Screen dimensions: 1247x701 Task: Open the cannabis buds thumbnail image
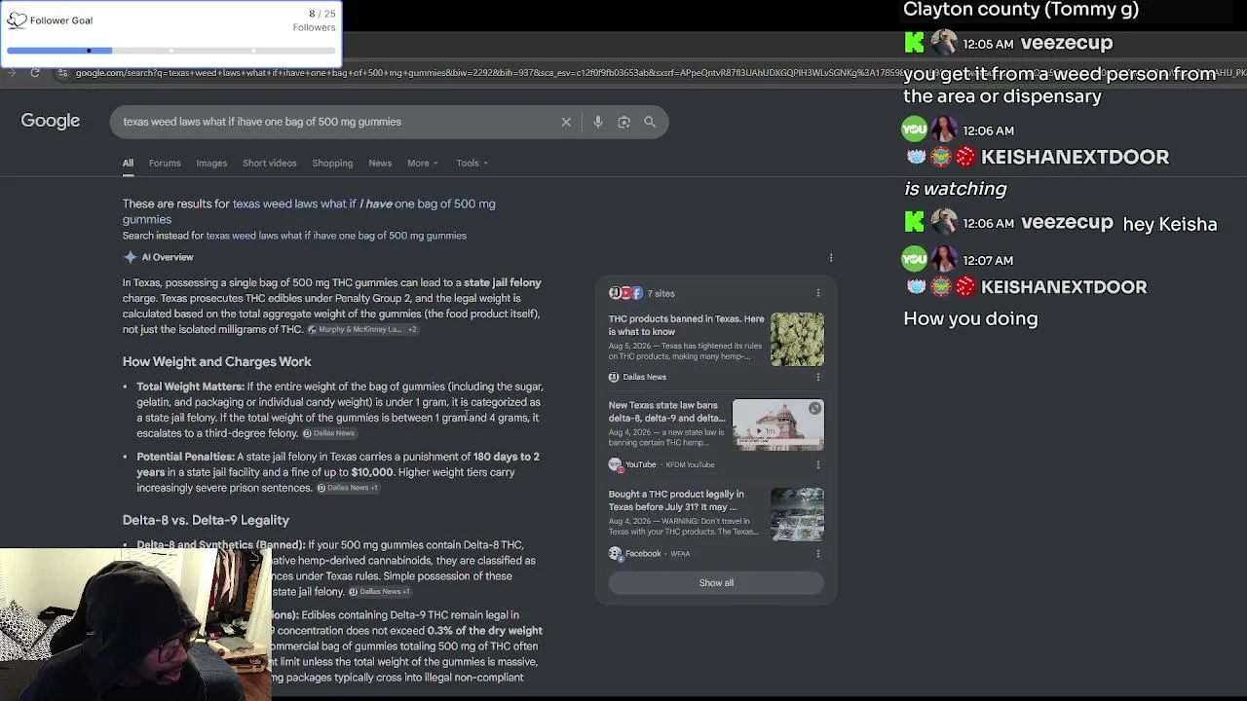tap(797, 339)
